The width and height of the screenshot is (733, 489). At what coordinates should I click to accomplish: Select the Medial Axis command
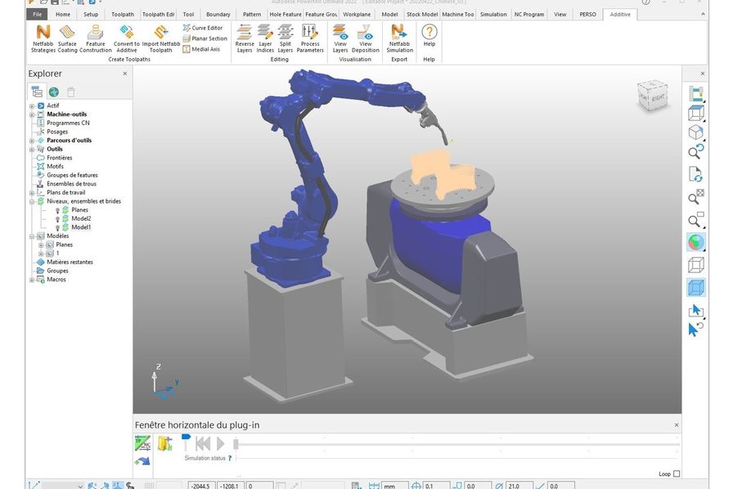click(201, 49)
